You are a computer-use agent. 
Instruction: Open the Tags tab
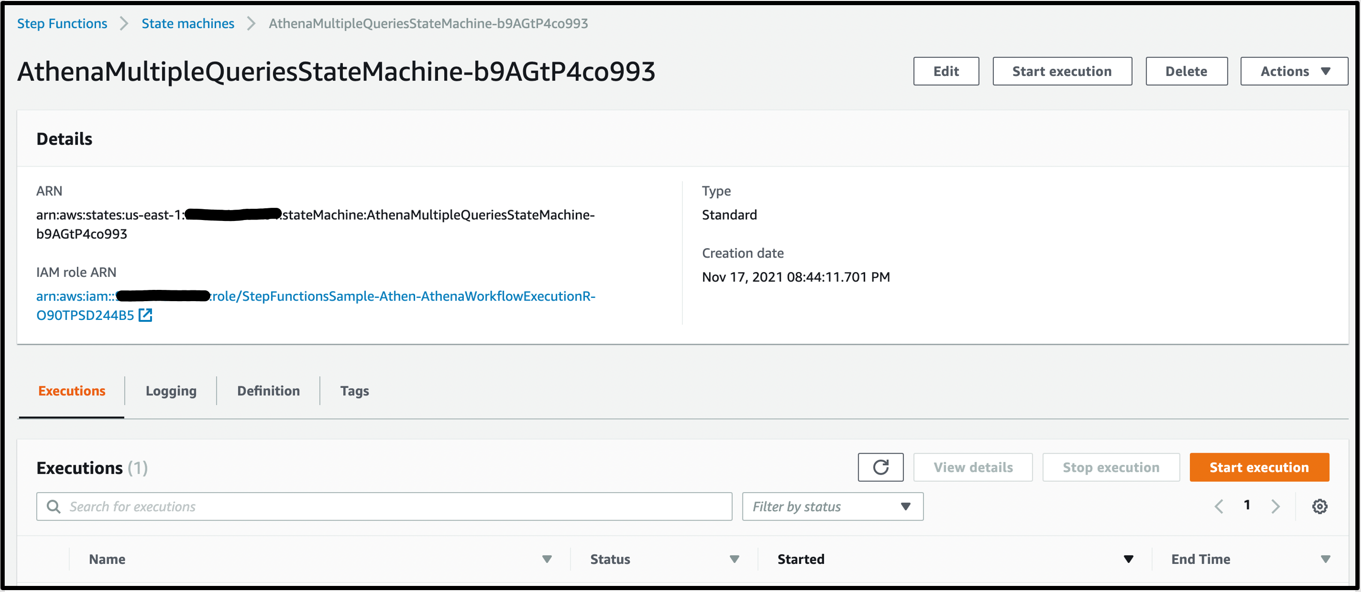(x=354, y=391)
